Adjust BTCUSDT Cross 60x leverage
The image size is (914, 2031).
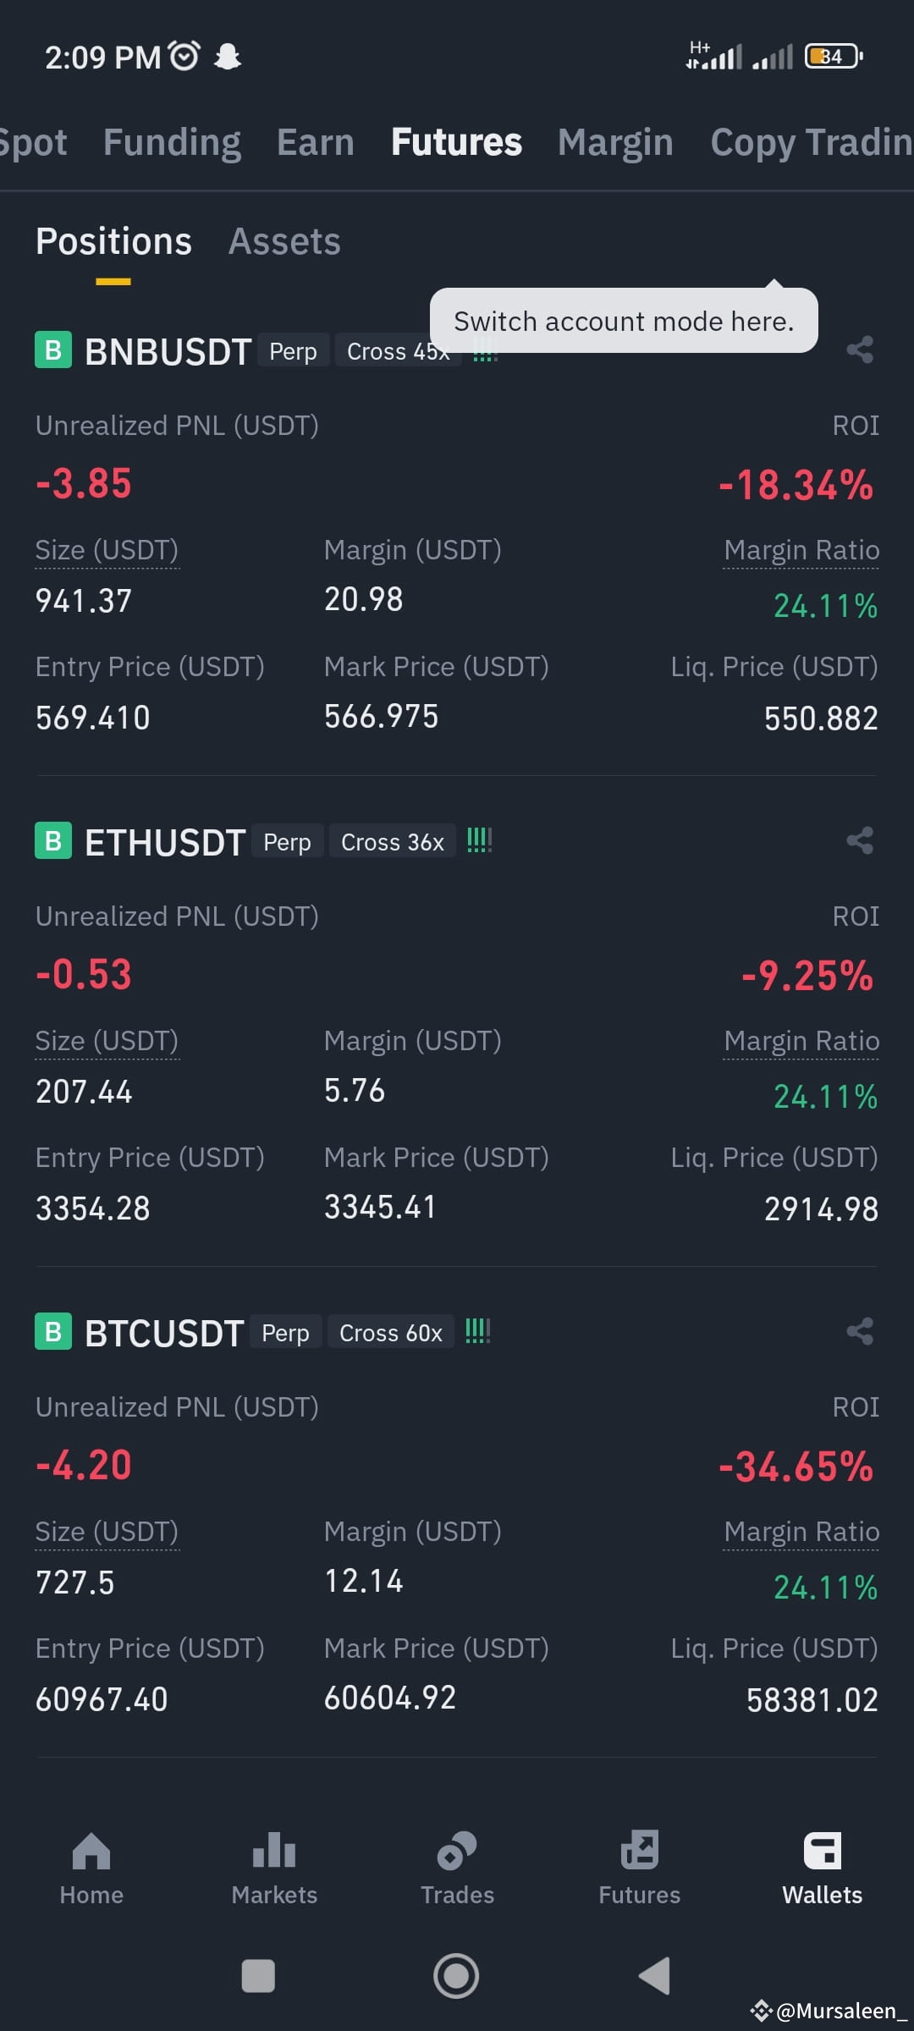391,1333
